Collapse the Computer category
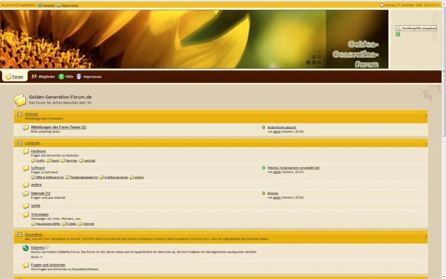The width and height of the screenshot is (446, 279). (19, 142)
